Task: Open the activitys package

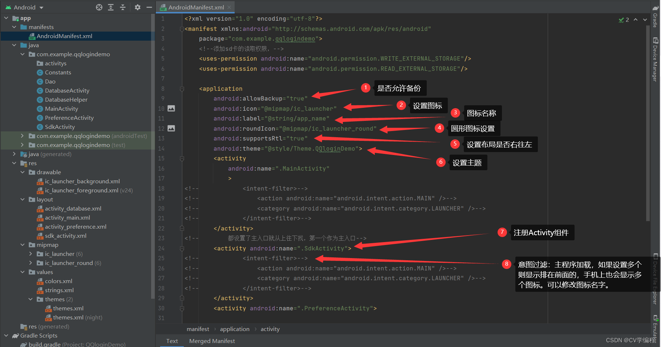Action: [56, 63]
